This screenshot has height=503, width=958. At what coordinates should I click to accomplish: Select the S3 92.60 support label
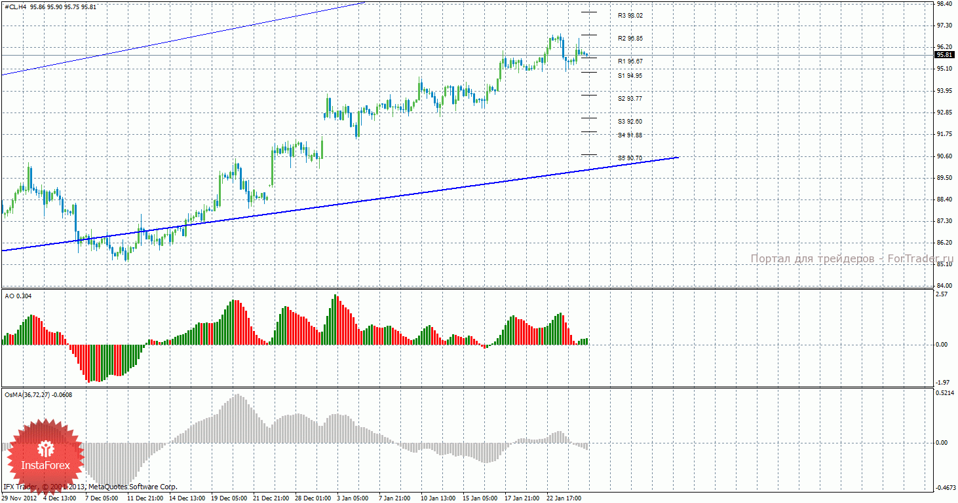tap(630, 122)
